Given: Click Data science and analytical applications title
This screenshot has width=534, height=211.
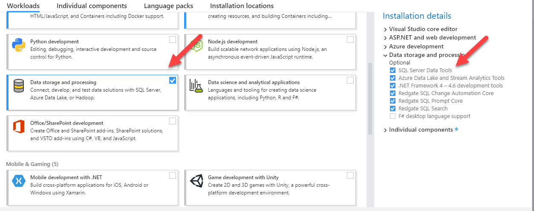Looking at the screenshot, I should (254, 82).
